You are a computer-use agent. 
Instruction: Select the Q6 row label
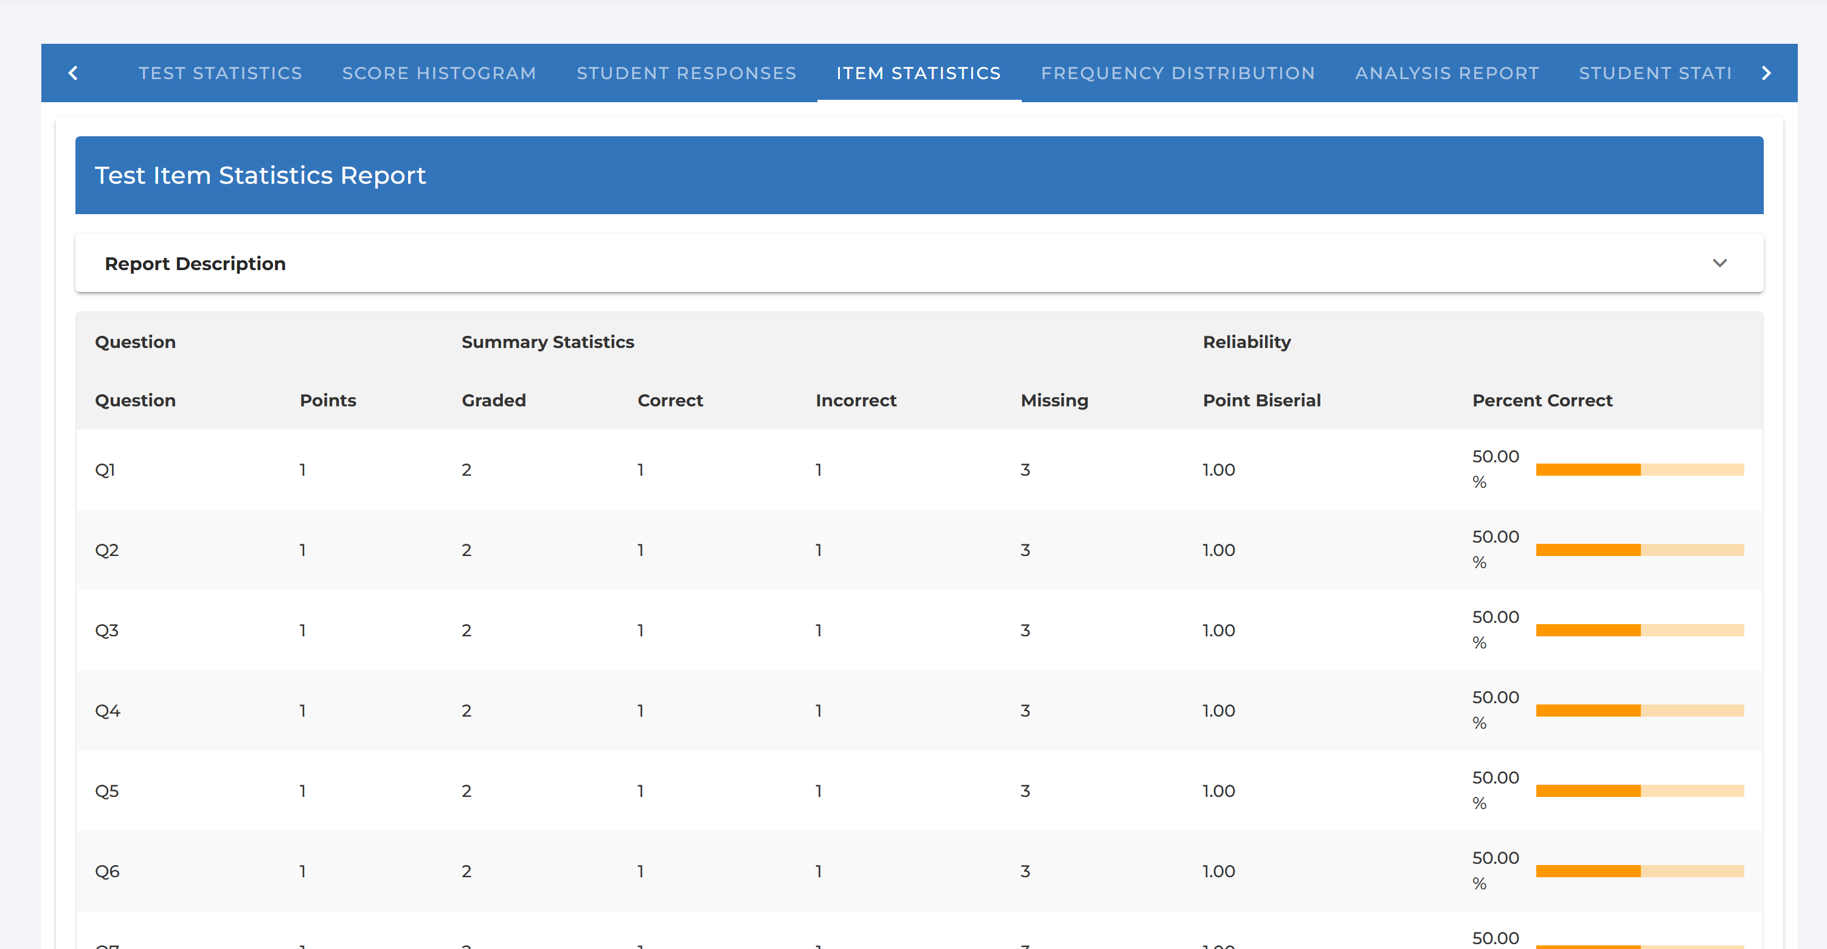(x=107, y=871)
